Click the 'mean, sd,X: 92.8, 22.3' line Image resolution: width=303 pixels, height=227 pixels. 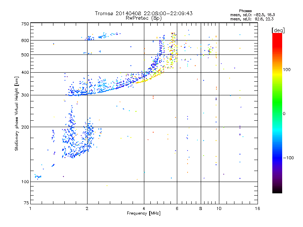pyautogui.click(x=252, y=19)
